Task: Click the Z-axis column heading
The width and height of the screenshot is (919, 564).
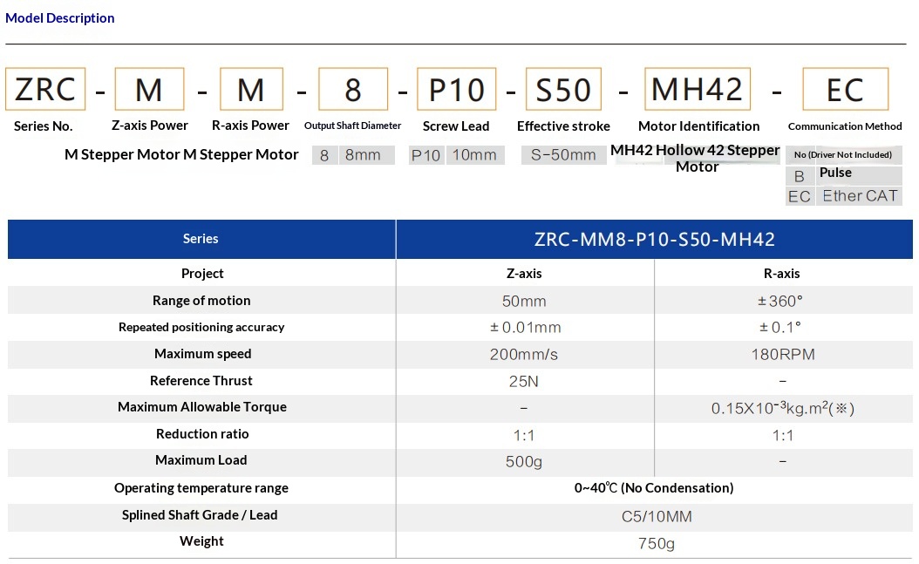Action: point(524,274)
